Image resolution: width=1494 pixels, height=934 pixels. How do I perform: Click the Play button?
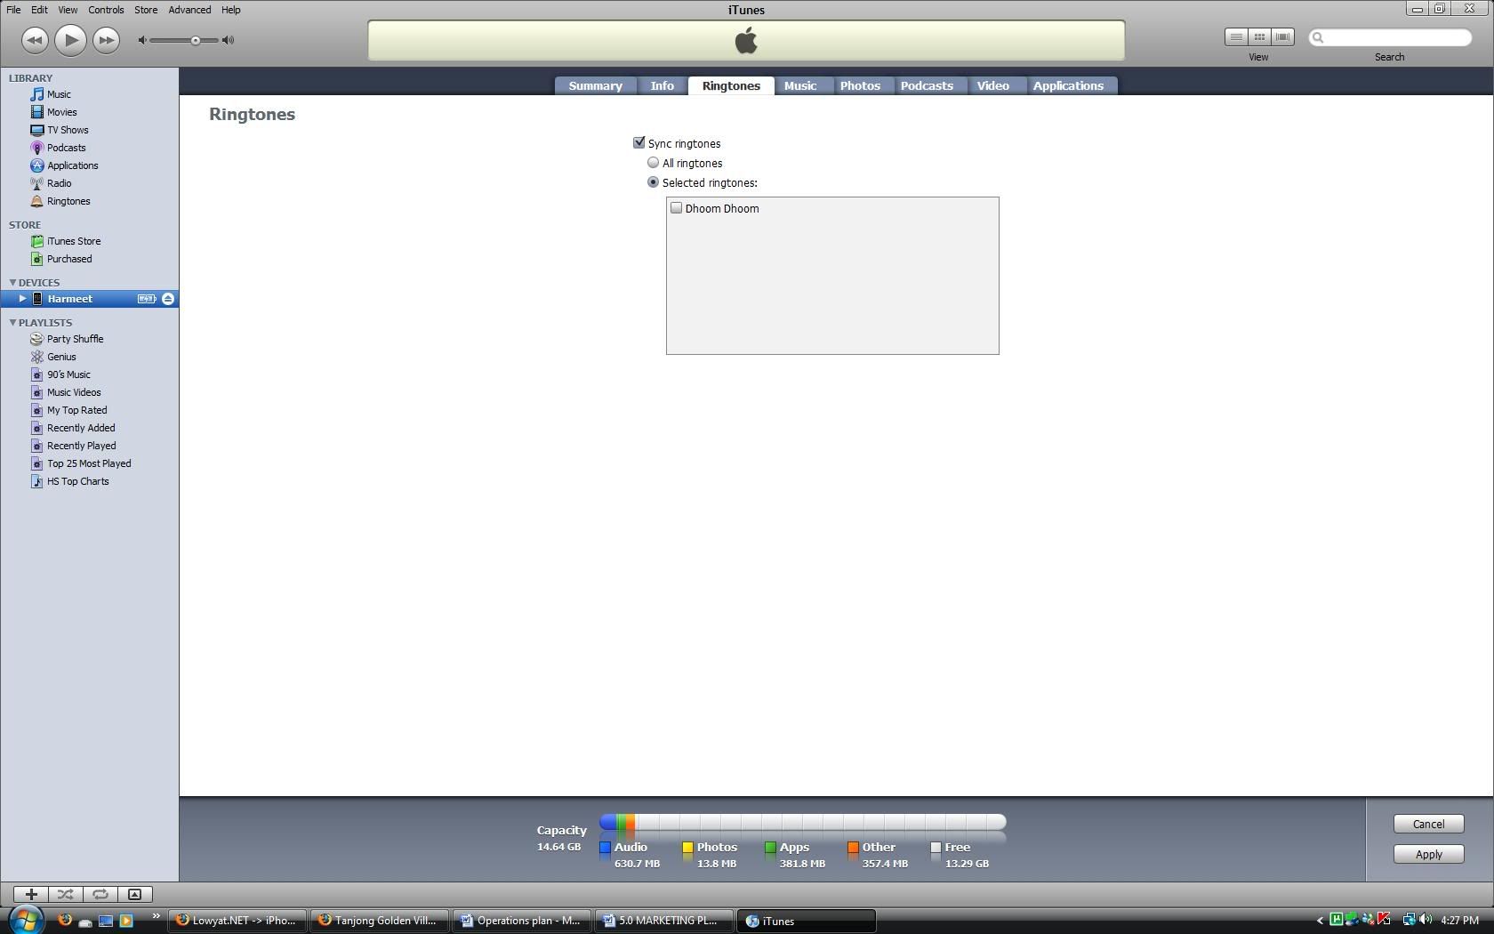pyautogui.click(x=70, y=40)
